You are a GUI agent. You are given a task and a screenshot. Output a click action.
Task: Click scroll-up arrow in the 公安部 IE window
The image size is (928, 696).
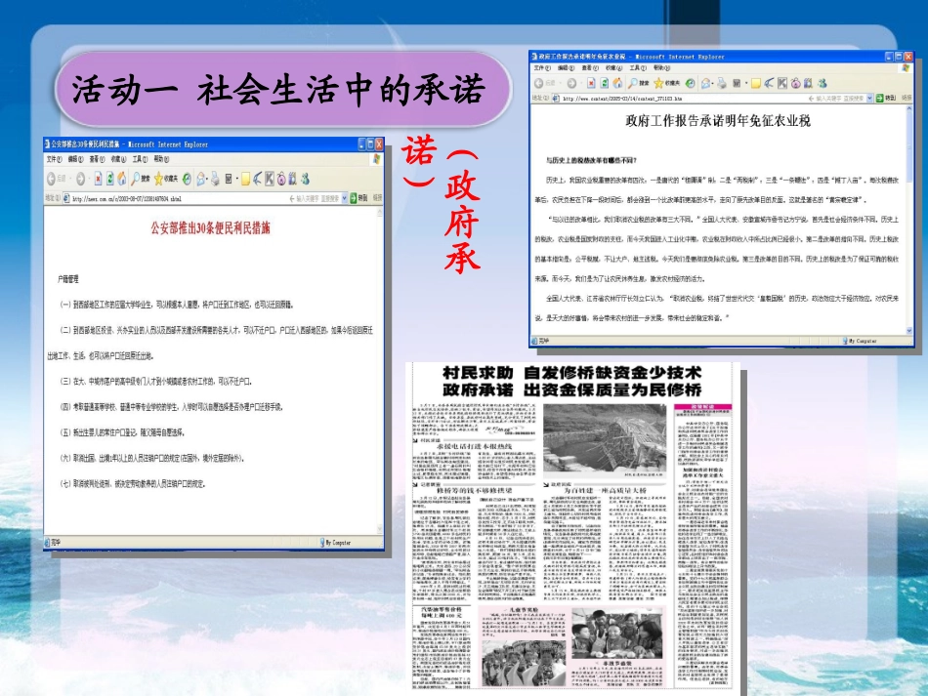click(380, 212)
